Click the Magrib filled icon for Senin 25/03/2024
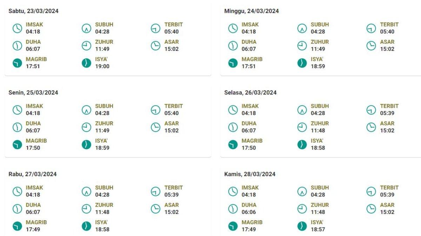 (17, 144)
